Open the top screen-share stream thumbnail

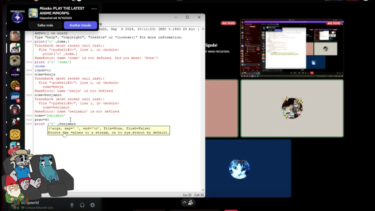(x=292, y=48)
